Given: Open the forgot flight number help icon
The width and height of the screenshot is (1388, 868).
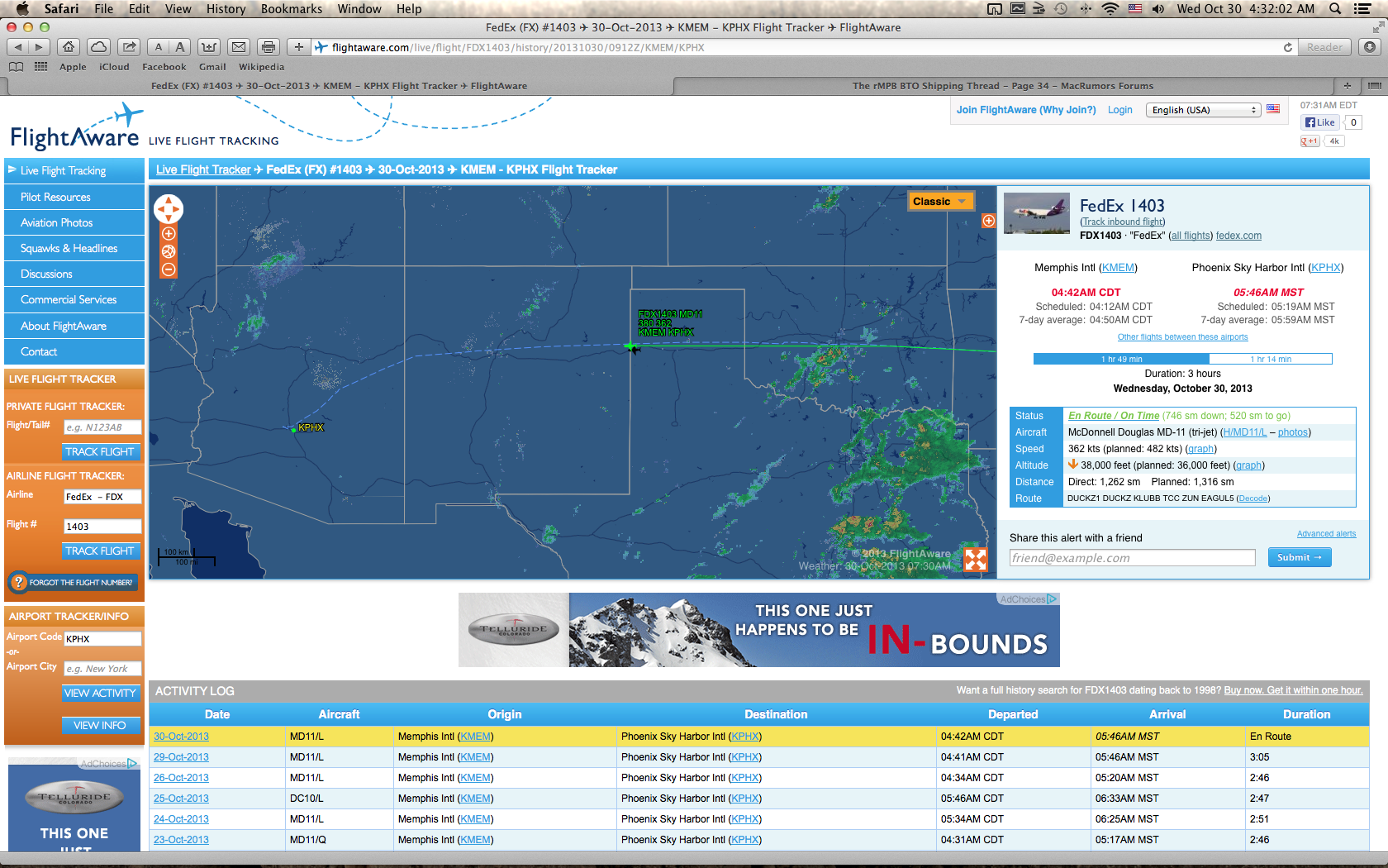Looking at the screenshot, I should [x=18, y=582].
